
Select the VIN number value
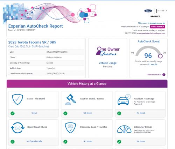57,52
